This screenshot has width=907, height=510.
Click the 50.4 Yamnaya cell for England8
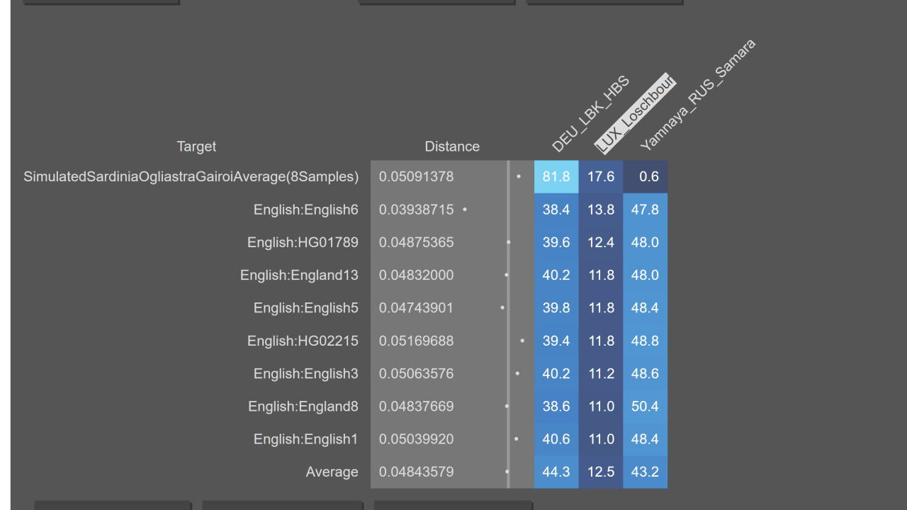(645, 407)
